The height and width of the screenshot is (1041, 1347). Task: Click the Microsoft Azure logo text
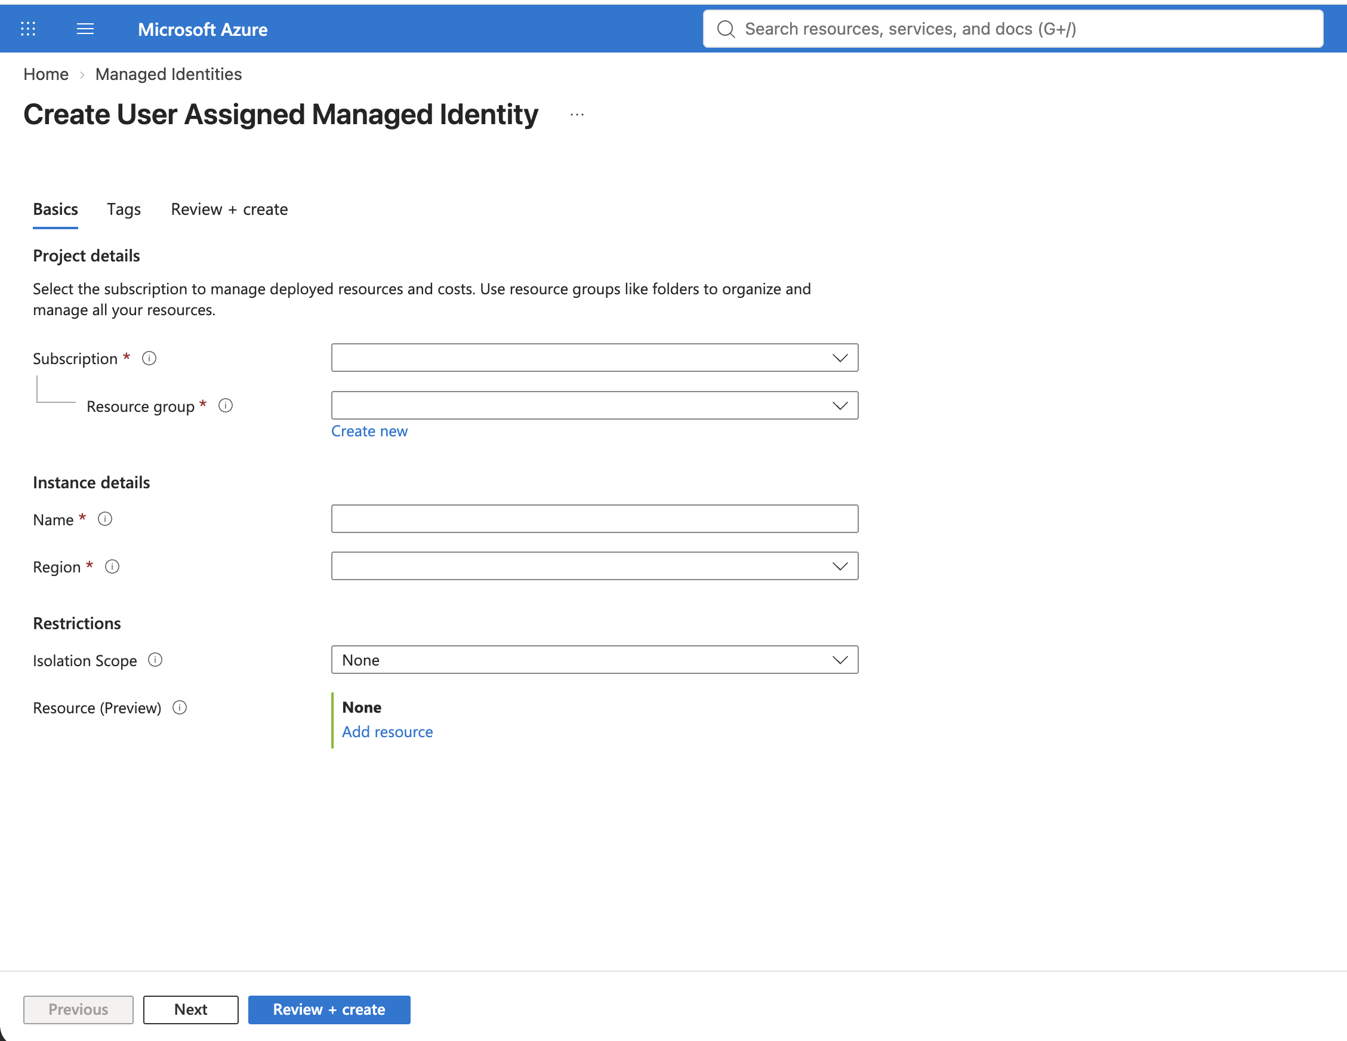click(202, 30)
